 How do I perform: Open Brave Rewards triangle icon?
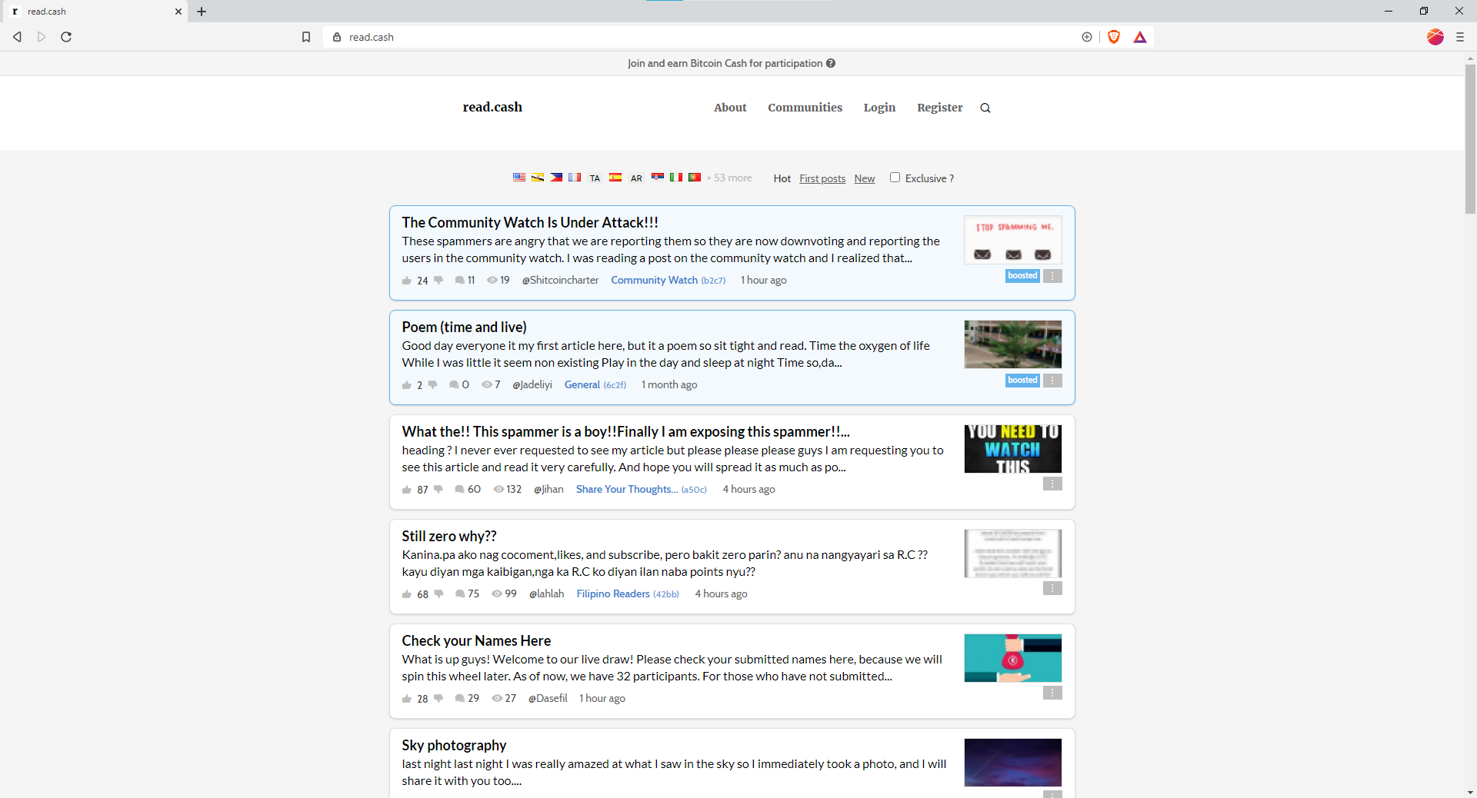click(x=1140, y=37)
